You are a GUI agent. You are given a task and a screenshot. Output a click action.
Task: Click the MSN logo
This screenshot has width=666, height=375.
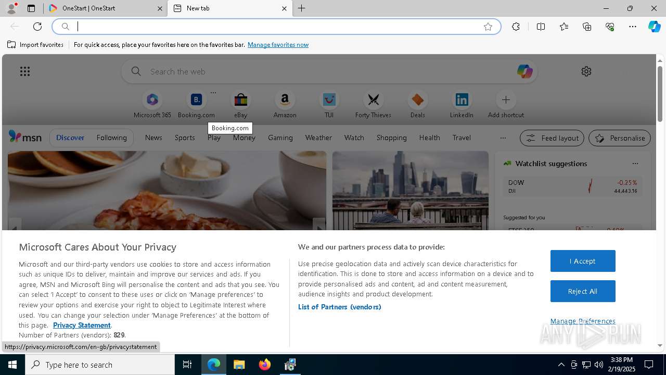[x=25, y=137]
